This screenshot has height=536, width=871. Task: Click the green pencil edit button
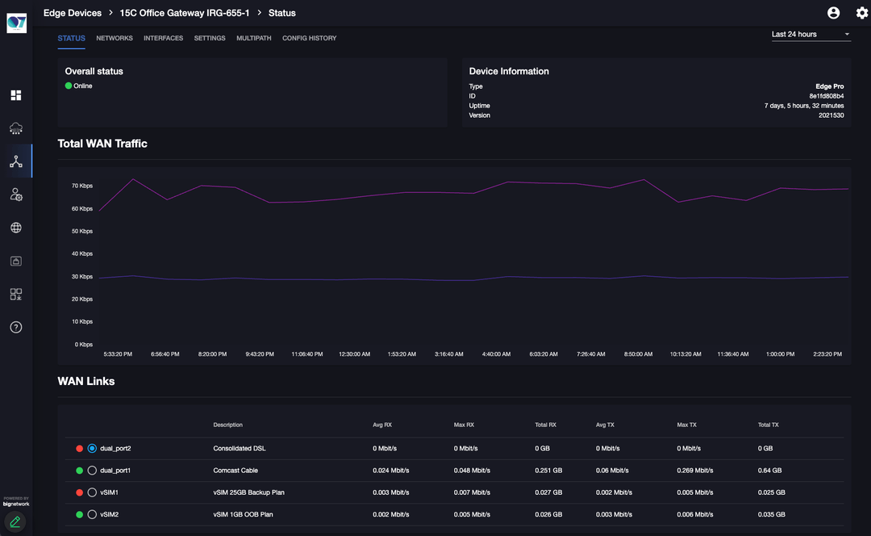pyautogui.click(x=15, y=521)
